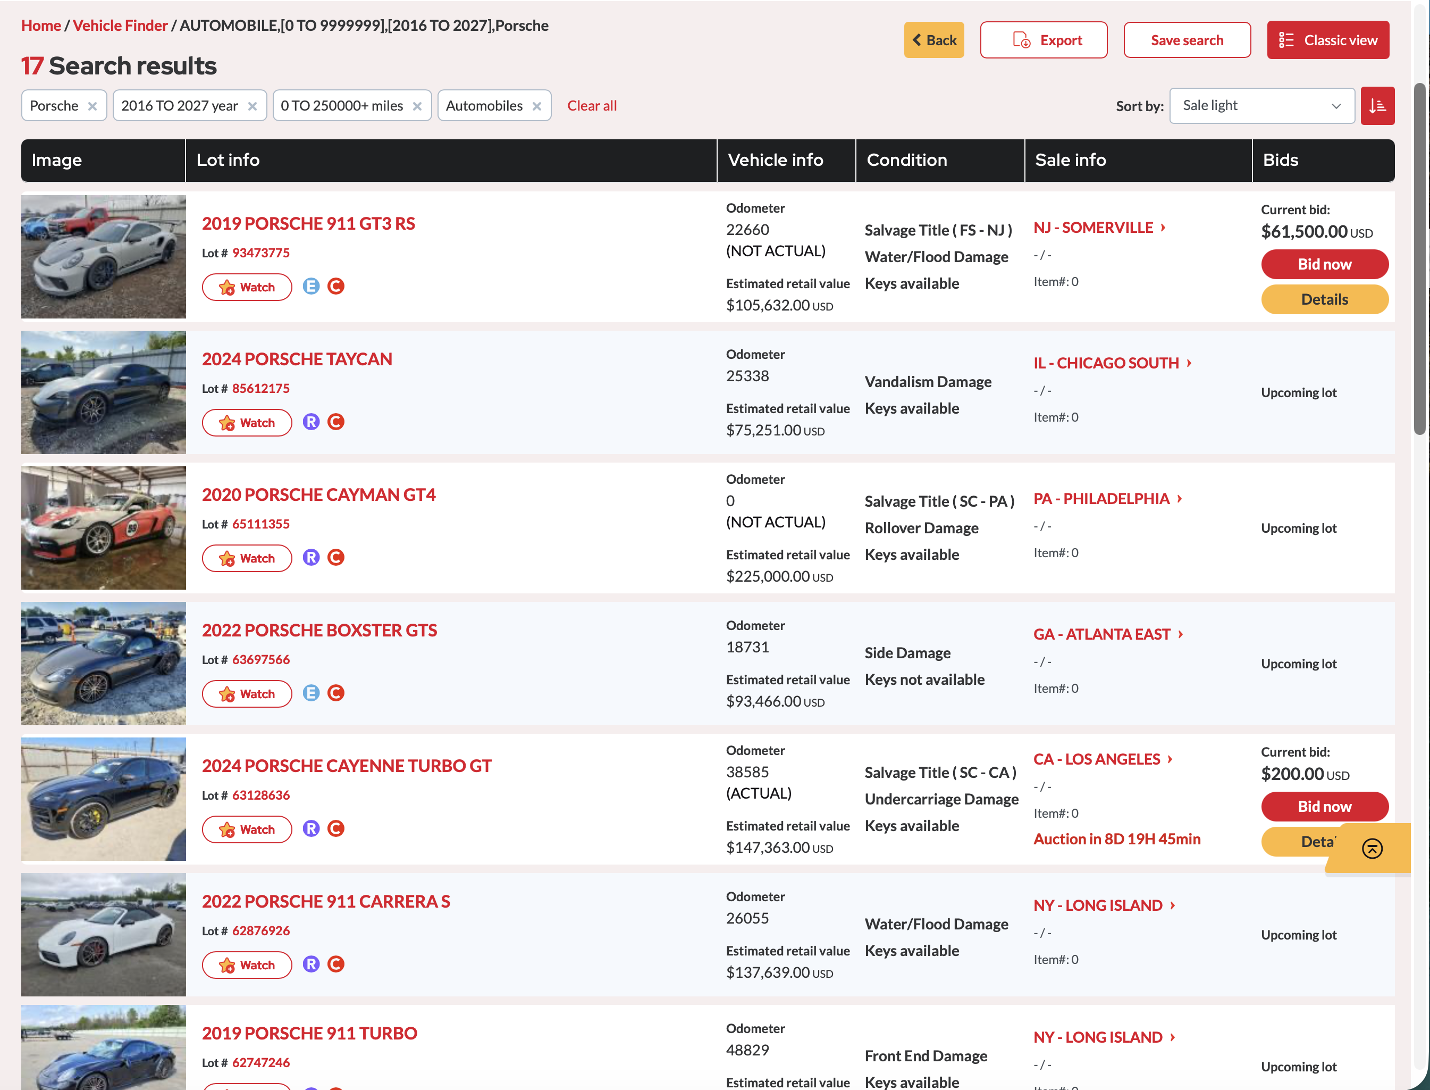Expand NY - LONG ISLAND link for 911 Turbo

[1105, 1037]
